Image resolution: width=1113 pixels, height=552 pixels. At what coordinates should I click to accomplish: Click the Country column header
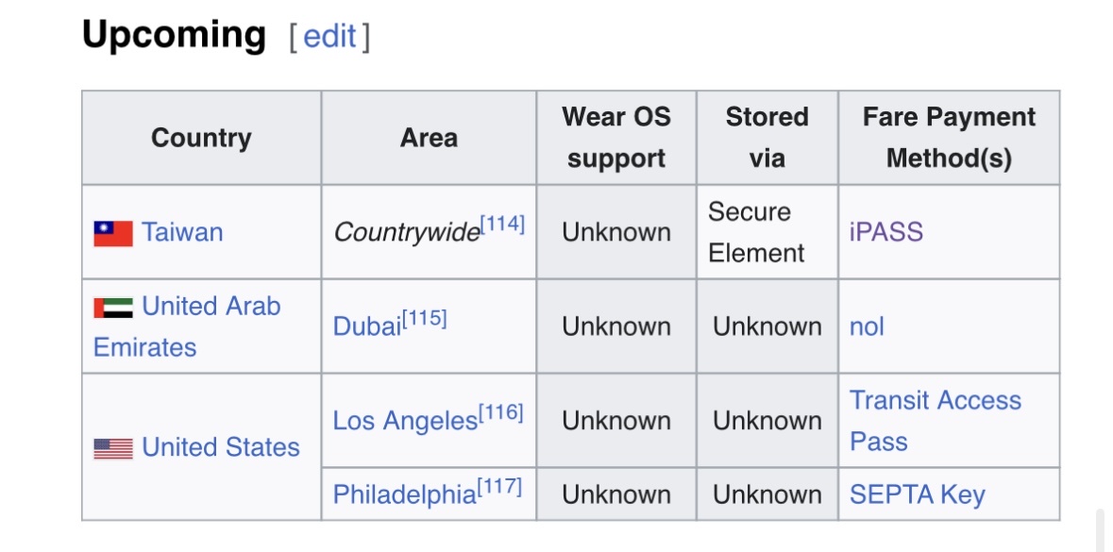201,138
